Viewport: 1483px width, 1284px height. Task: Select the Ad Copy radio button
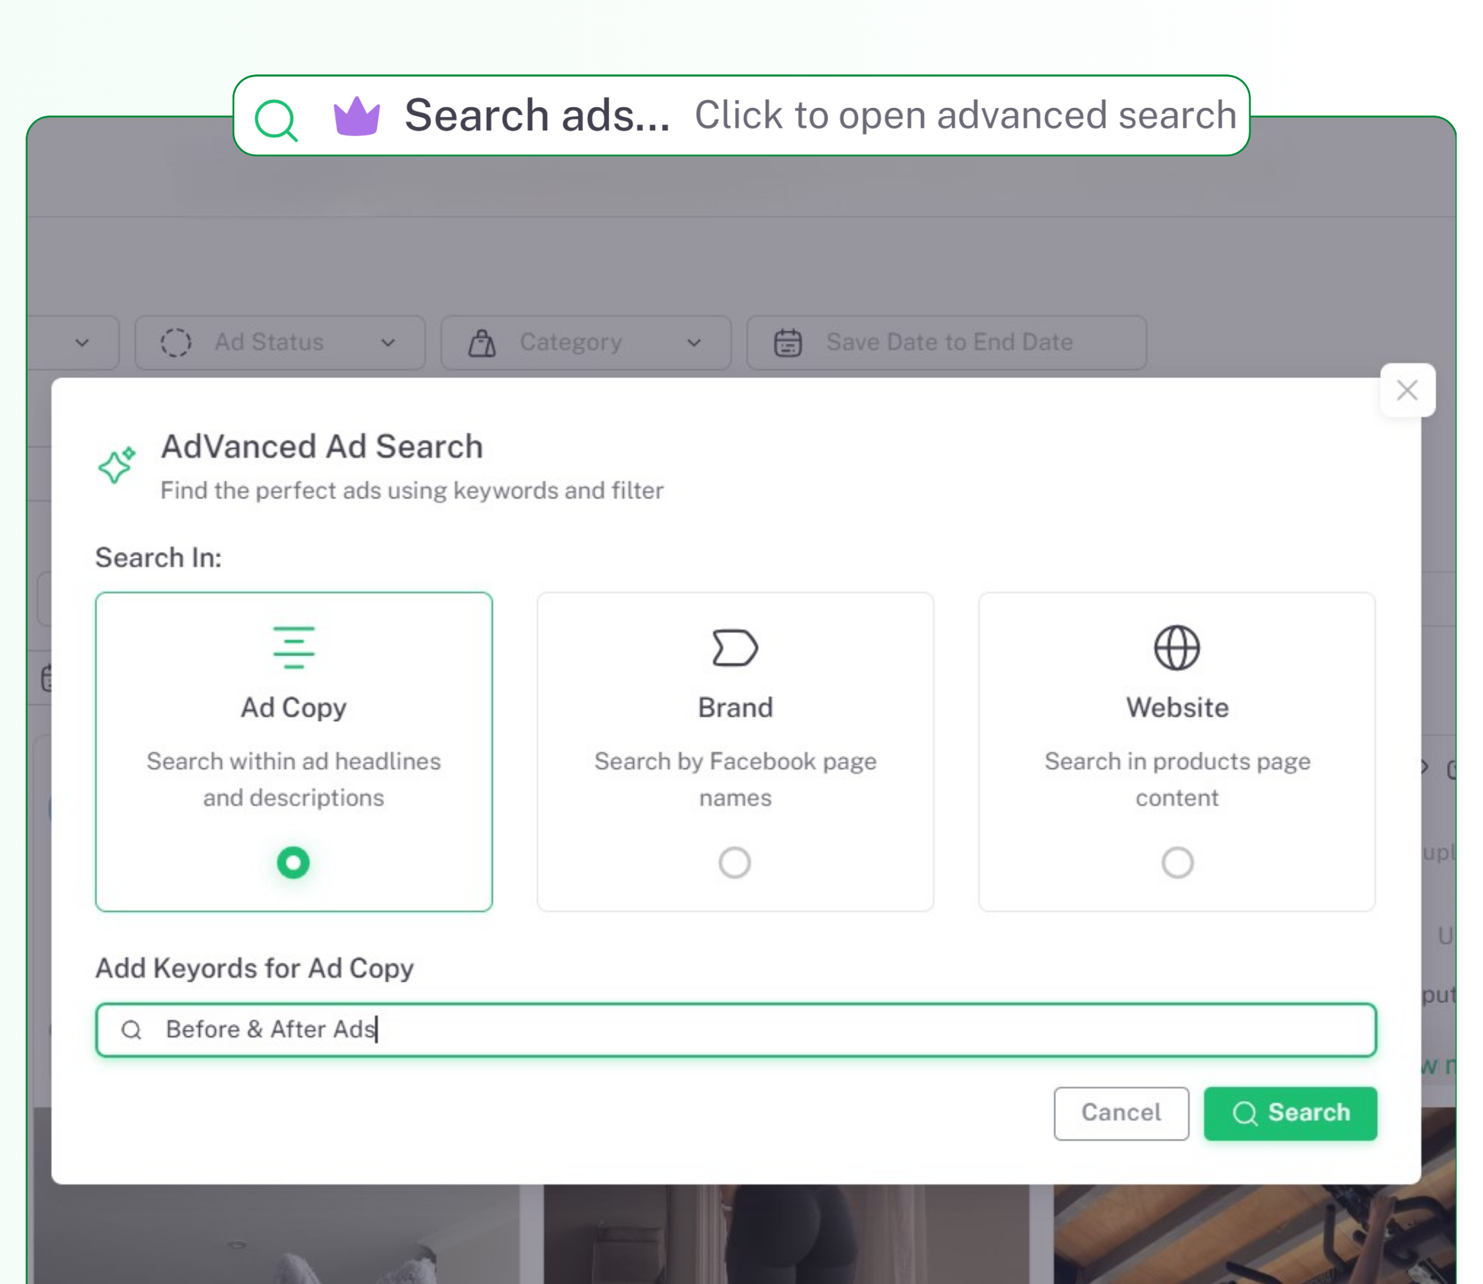293,863
